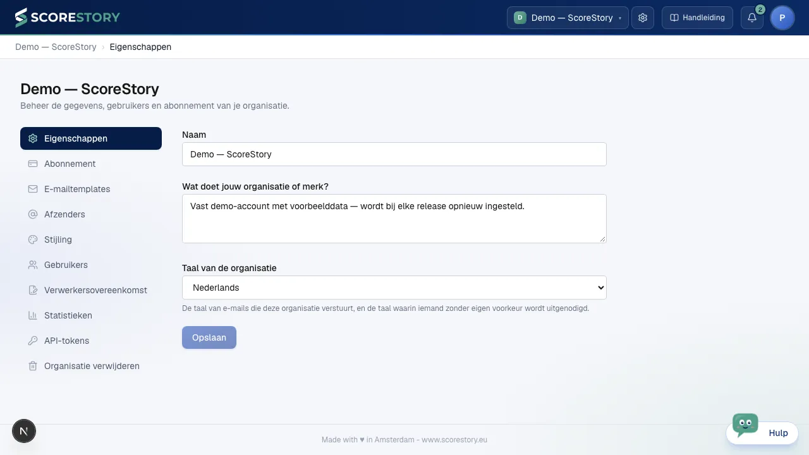The width and height of the screenshot is (809, 455).
Task: Click the Demo — ScoreStory breadcrumb link
Action: [56, 47]
